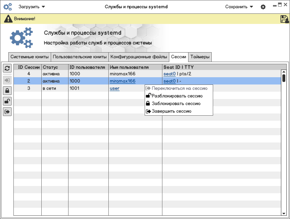
Task: Open the user link in session 3 row
Action: [115, 88]
